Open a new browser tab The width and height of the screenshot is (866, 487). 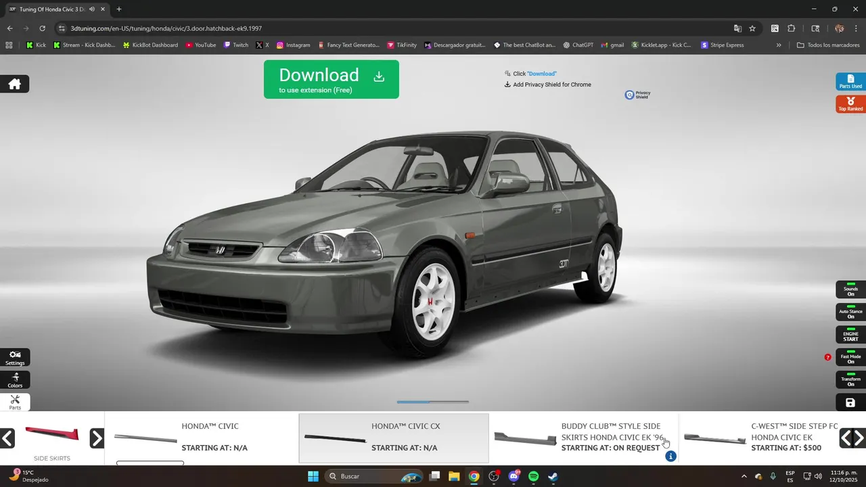point(119,9)
